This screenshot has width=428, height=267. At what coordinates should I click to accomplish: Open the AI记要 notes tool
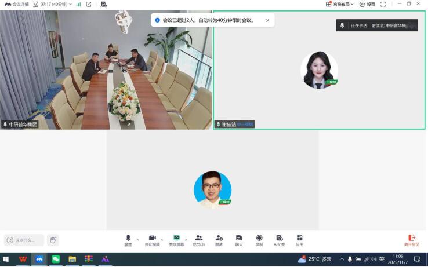tap(280, 239)
